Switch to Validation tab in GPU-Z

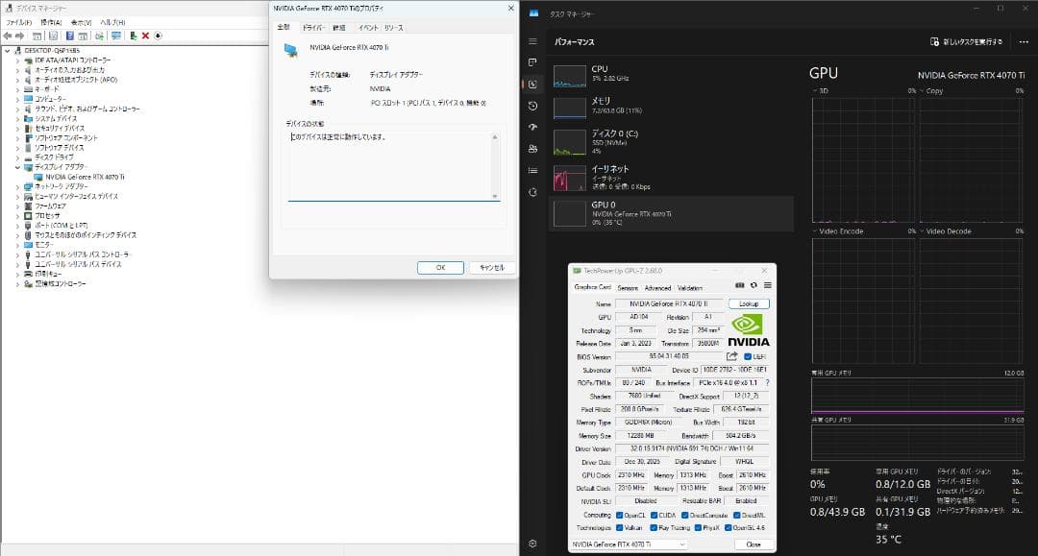[x=690, y=288]
